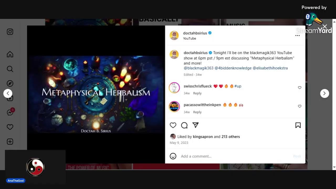Open @blackmagik363 mention
Image resolution: width=336 pixels, height=189 pixels.
[198, 68]
